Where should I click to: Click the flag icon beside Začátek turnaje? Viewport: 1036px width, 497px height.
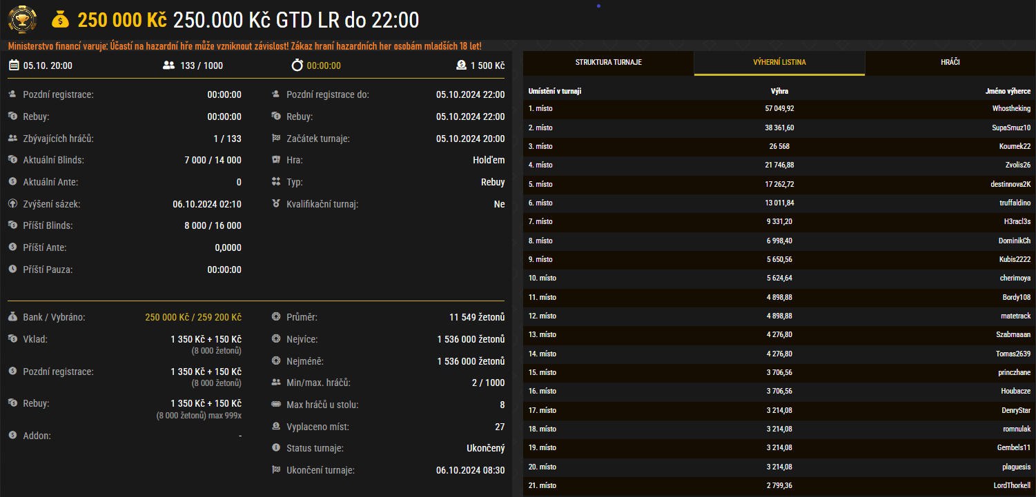tap(276, 139)
